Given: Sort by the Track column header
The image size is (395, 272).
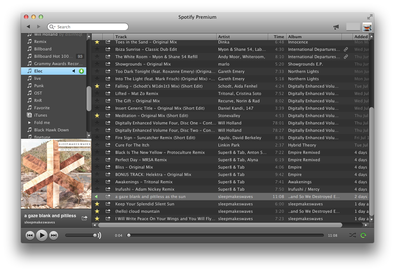Looking at the screenshot, I should pyautogui.click(x=165, y=37).
